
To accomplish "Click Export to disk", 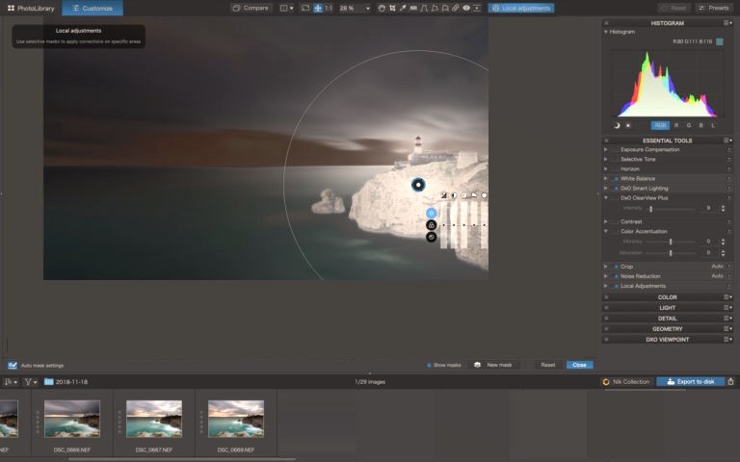I will coord(690,382).
